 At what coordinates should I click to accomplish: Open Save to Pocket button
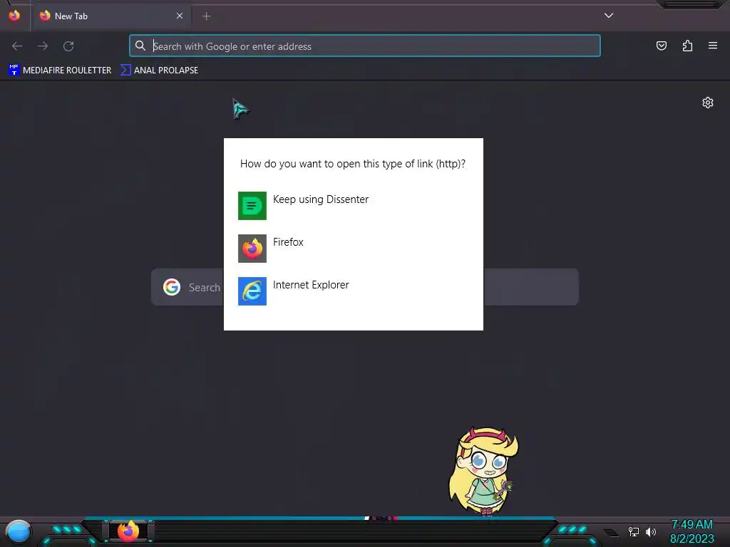pyautogui.click(x=661, y=46)
